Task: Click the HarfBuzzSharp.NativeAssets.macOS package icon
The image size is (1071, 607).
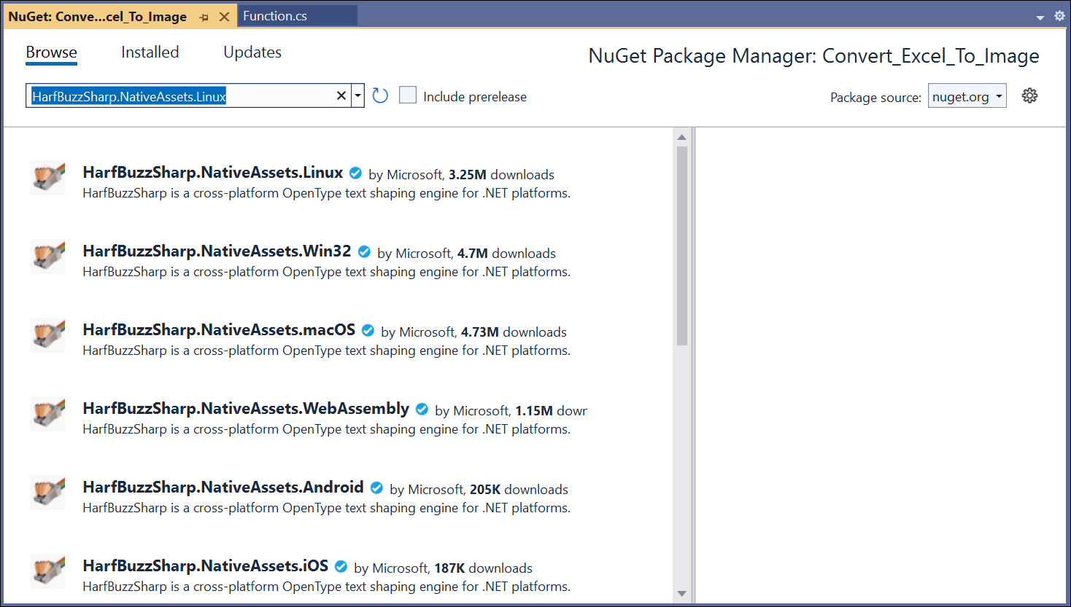Action: [x=47, y=335]
